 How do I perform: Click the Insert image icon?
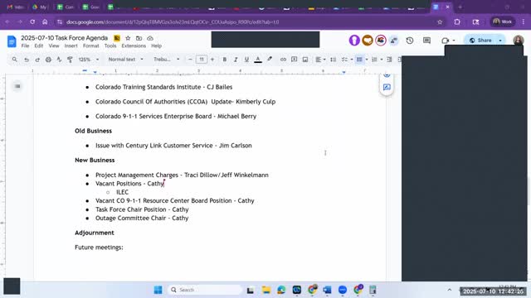(305, 60)
